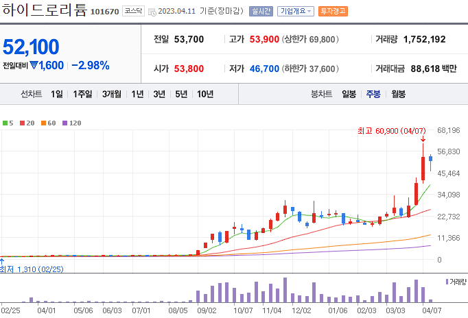Switch to 일봉 daily candle chart

click(349, 94)
